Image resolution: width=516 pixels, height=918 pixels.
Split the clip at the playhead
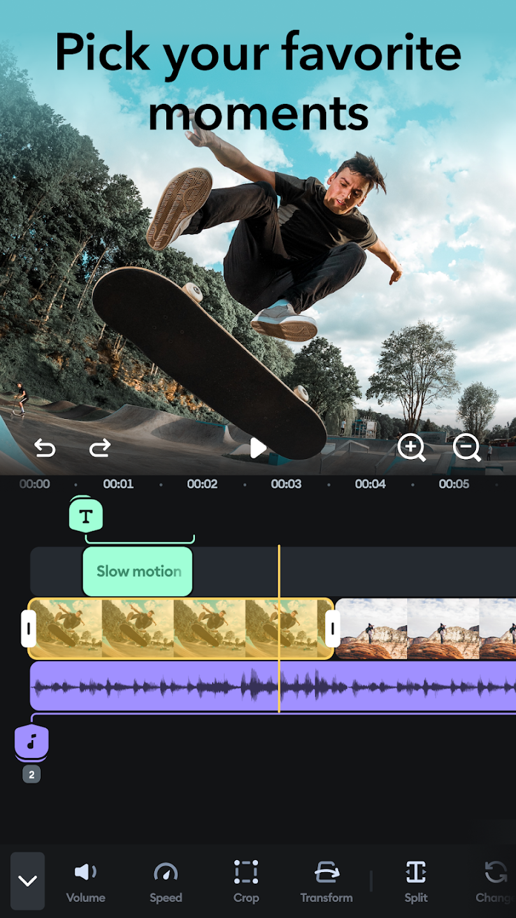(415, 881)
